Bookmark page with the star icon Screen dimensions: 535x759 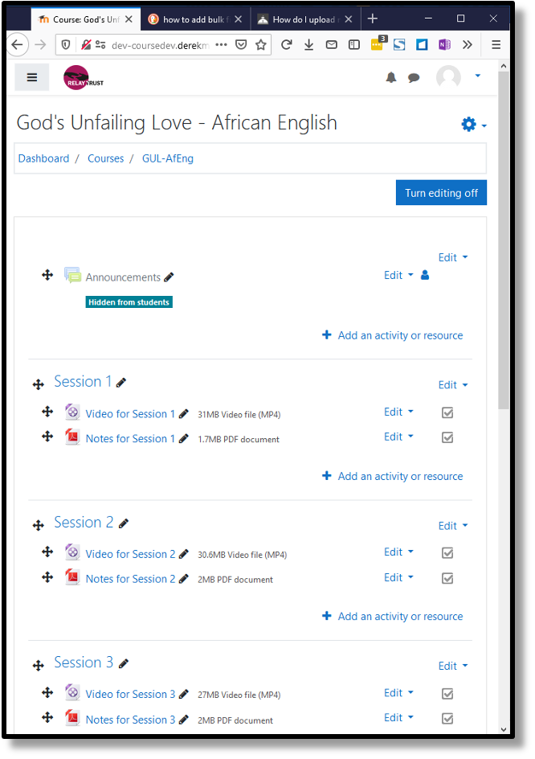click(x=261, y=45)
